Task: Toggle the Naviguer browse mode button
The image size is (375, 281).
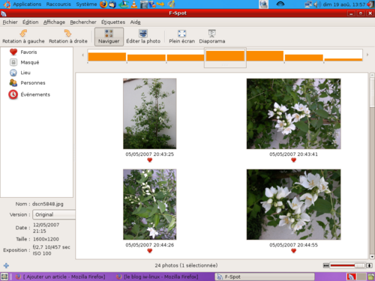Action: [109, 37]
